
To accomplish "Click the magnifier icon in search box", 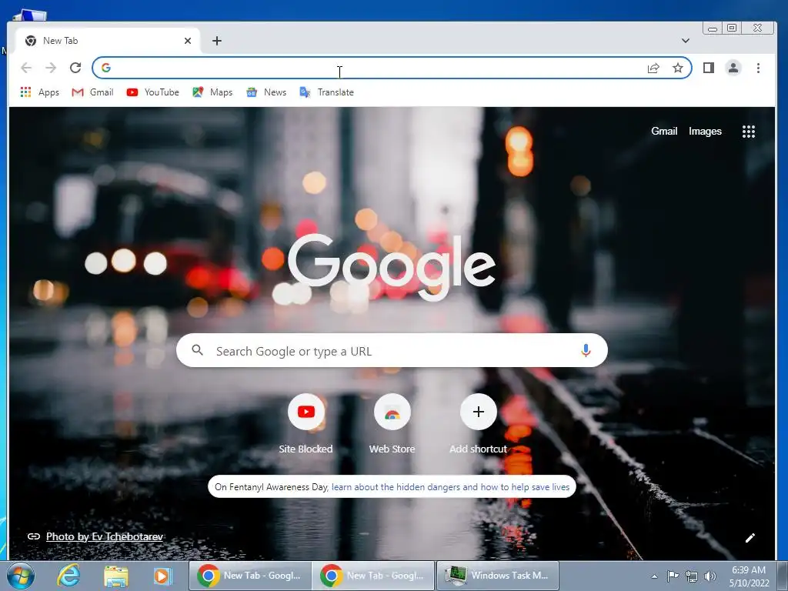I will click(198, 350).
